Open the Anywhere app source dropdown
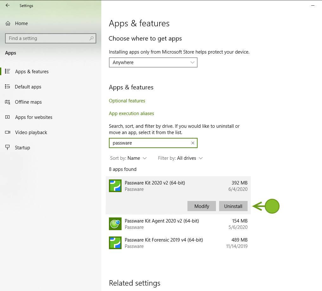This screenshot has width=322, height=291. [153, 62]
